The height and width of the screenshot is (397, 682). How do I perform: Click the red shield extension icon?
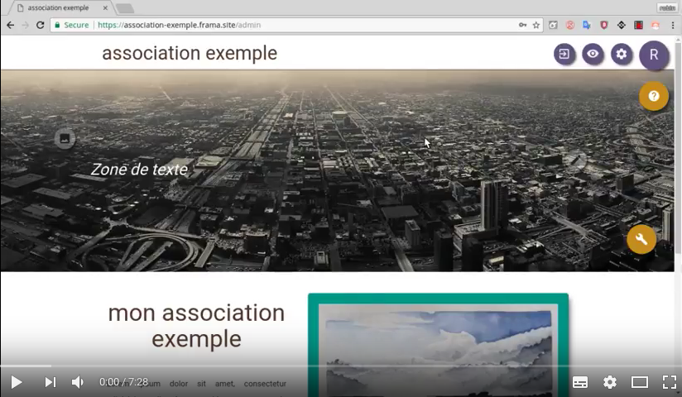pyautogui.click(x=603, y=25)
